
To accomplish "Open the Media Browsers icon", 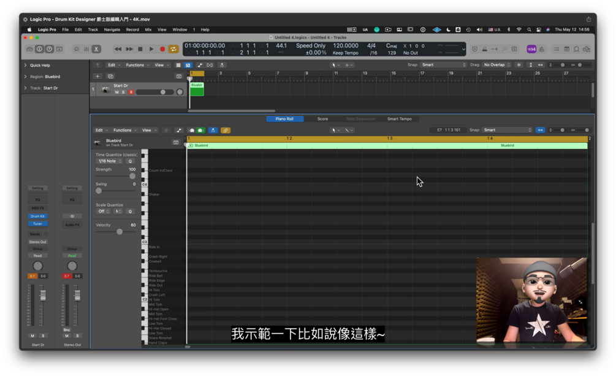I will pos(587,49).
